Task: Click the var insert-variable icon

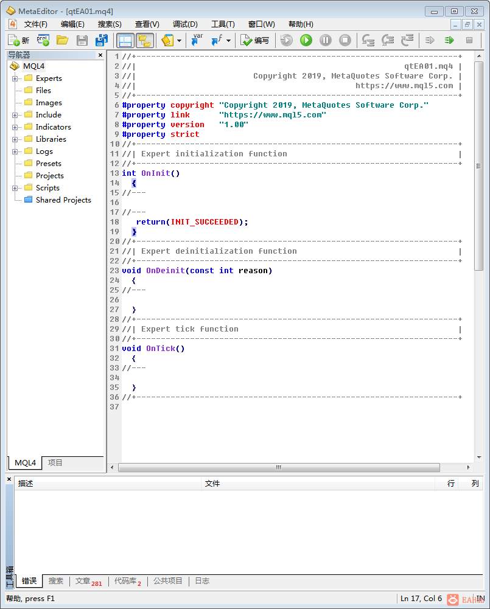Action: point(197,40)
